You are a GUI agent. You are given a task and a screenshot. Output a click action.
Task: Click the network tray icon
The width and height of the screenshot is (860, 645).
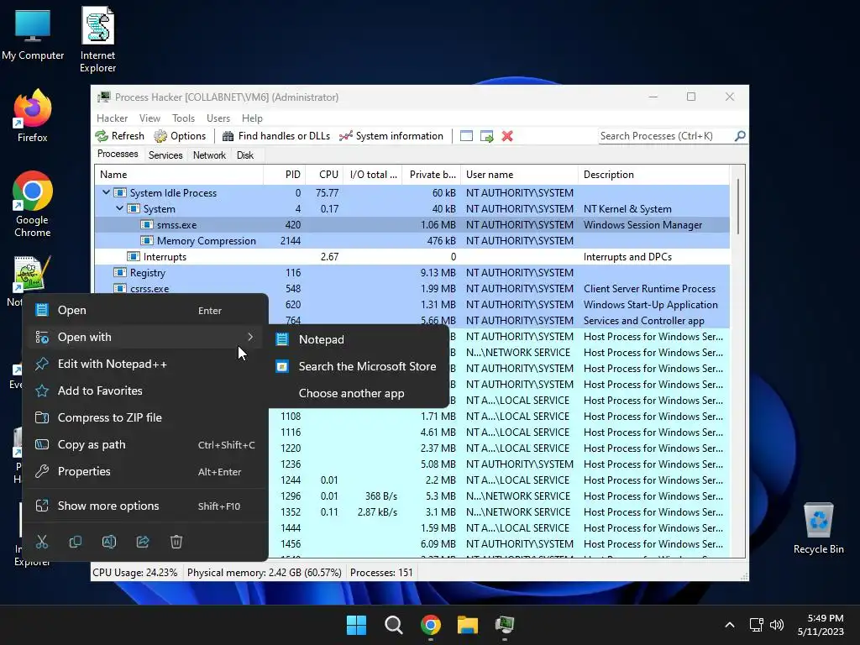(757, 625)
